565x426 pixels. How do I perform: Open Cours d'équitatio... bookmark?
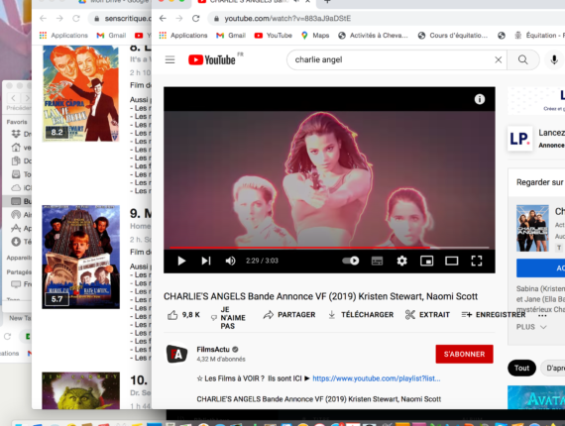pyautogui.click(x=453, y=36)
